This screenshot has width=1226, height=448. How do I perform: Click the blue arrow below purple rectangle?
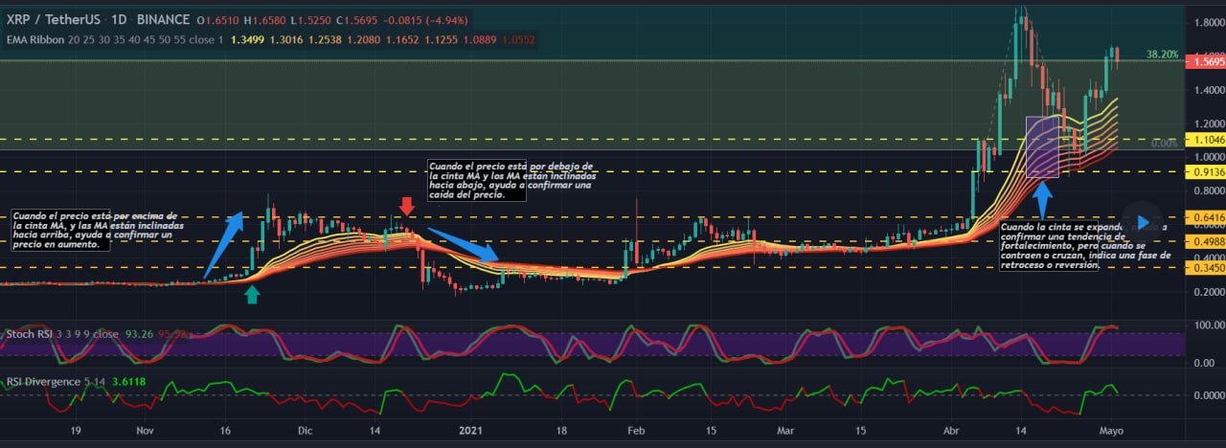[1044, 201]
